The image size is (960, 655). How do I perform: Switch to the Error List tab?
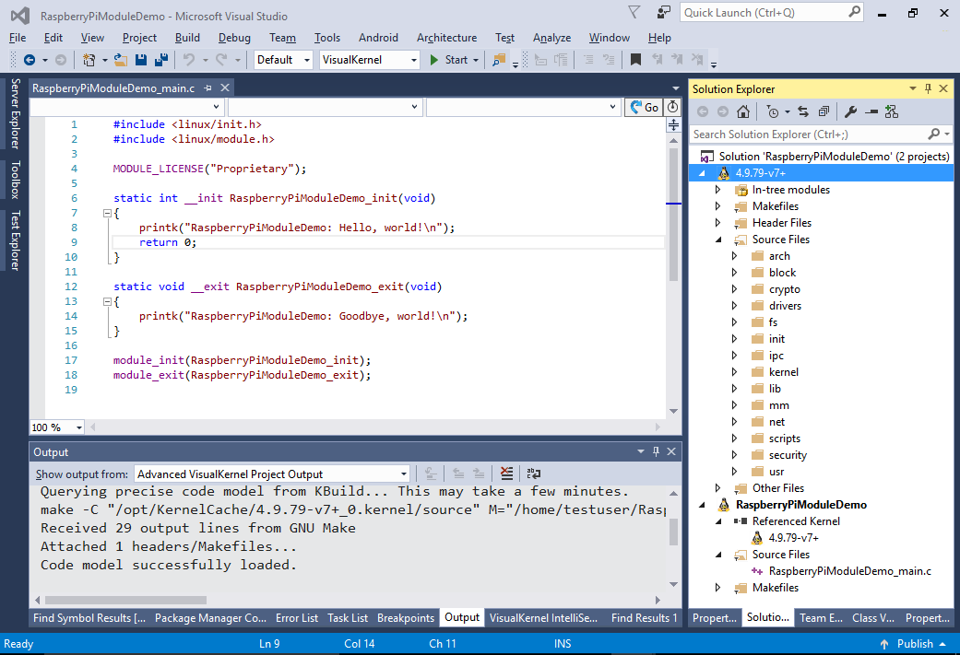point(297,618)
